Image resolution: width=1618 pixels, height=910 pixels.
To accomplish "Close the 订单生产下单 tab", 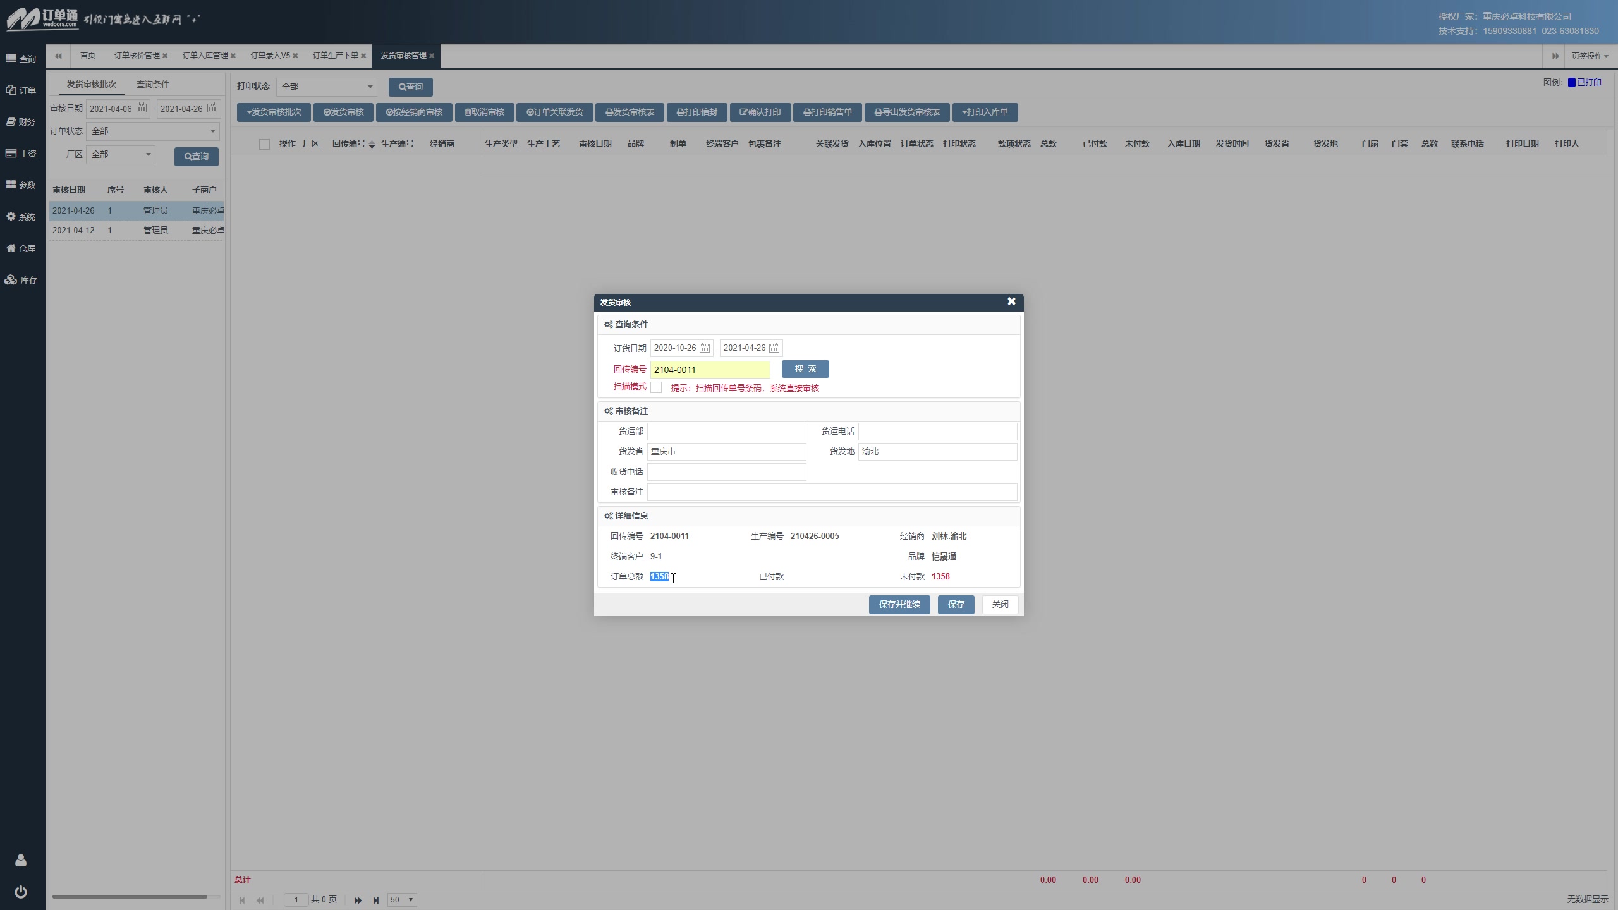I will (x=363, y=56).
